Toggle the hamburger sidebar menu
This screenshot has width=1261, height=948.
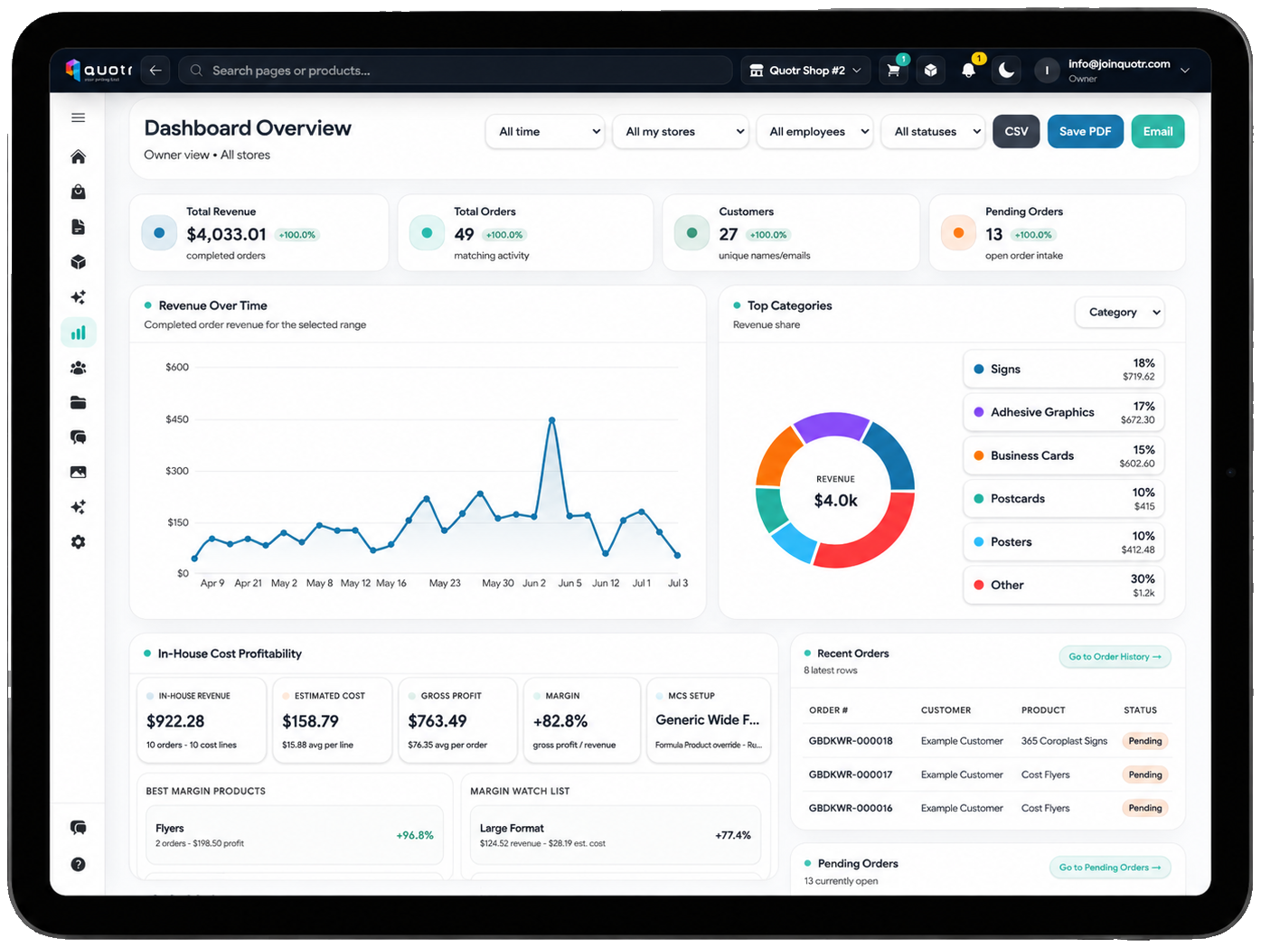click(x=79, y=117)
